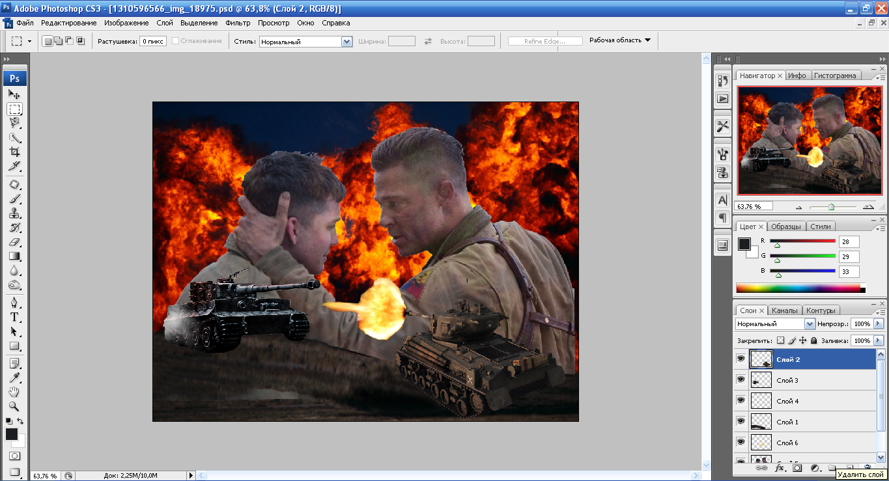Open the Непрозр. opacity slider arrow
The image size is (889, 481).
[879, 323]
